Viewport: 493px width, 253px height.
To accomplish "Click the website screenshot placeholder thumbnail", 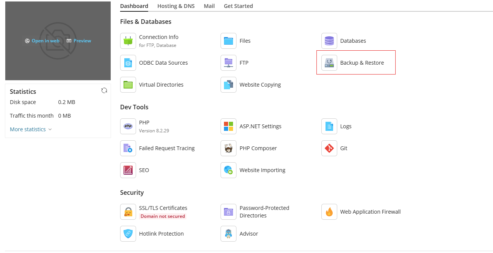I will 58,61.
